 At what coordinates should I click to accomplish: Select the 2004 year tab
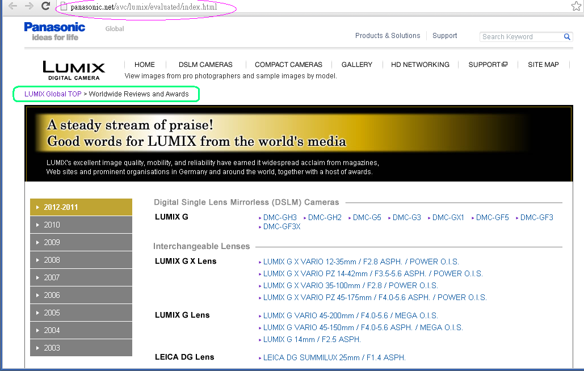(81, 330)
